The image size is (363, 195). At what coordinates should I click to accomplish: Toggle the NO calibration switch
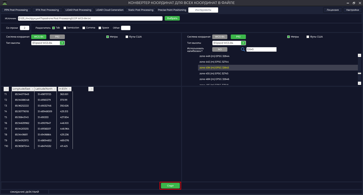[220, 49]
